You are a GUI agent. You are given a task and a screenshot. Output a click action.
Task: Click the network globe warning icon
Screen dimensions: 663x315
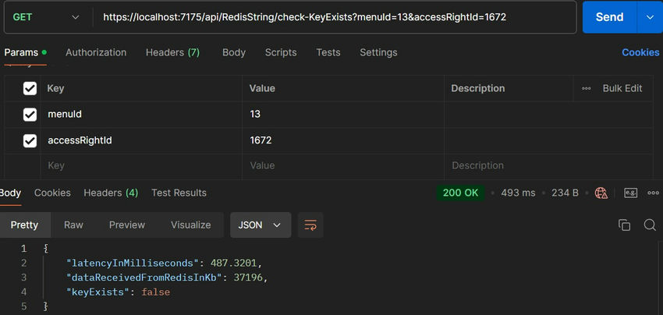(x=601, y=193)
